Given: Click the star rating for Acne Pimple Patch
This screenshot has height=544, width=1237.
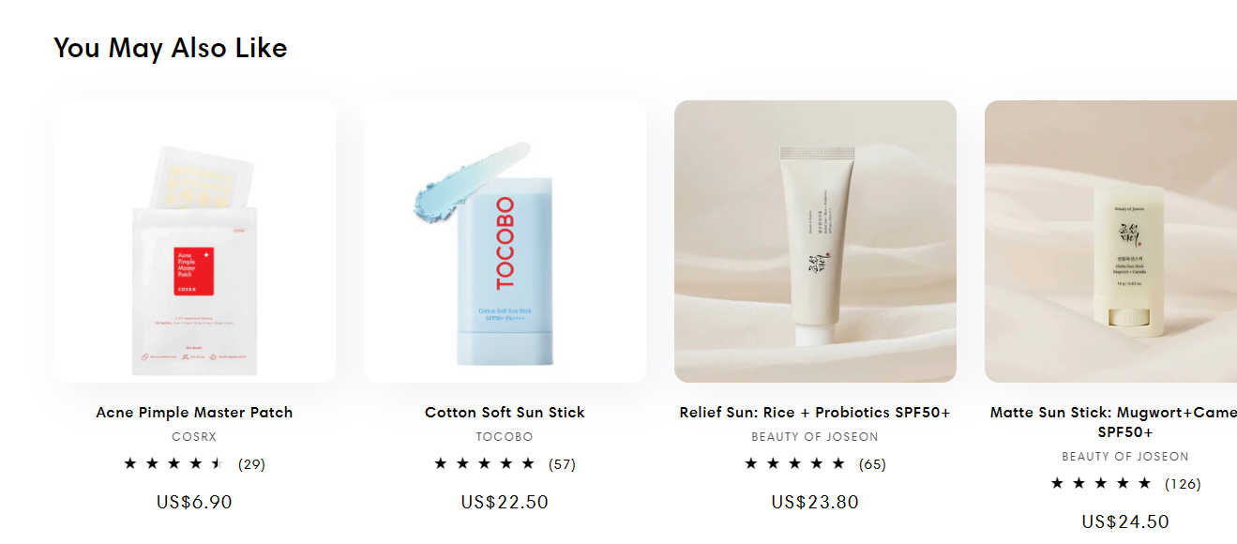Looking at the screenshot, I should (x=173, y=463).
